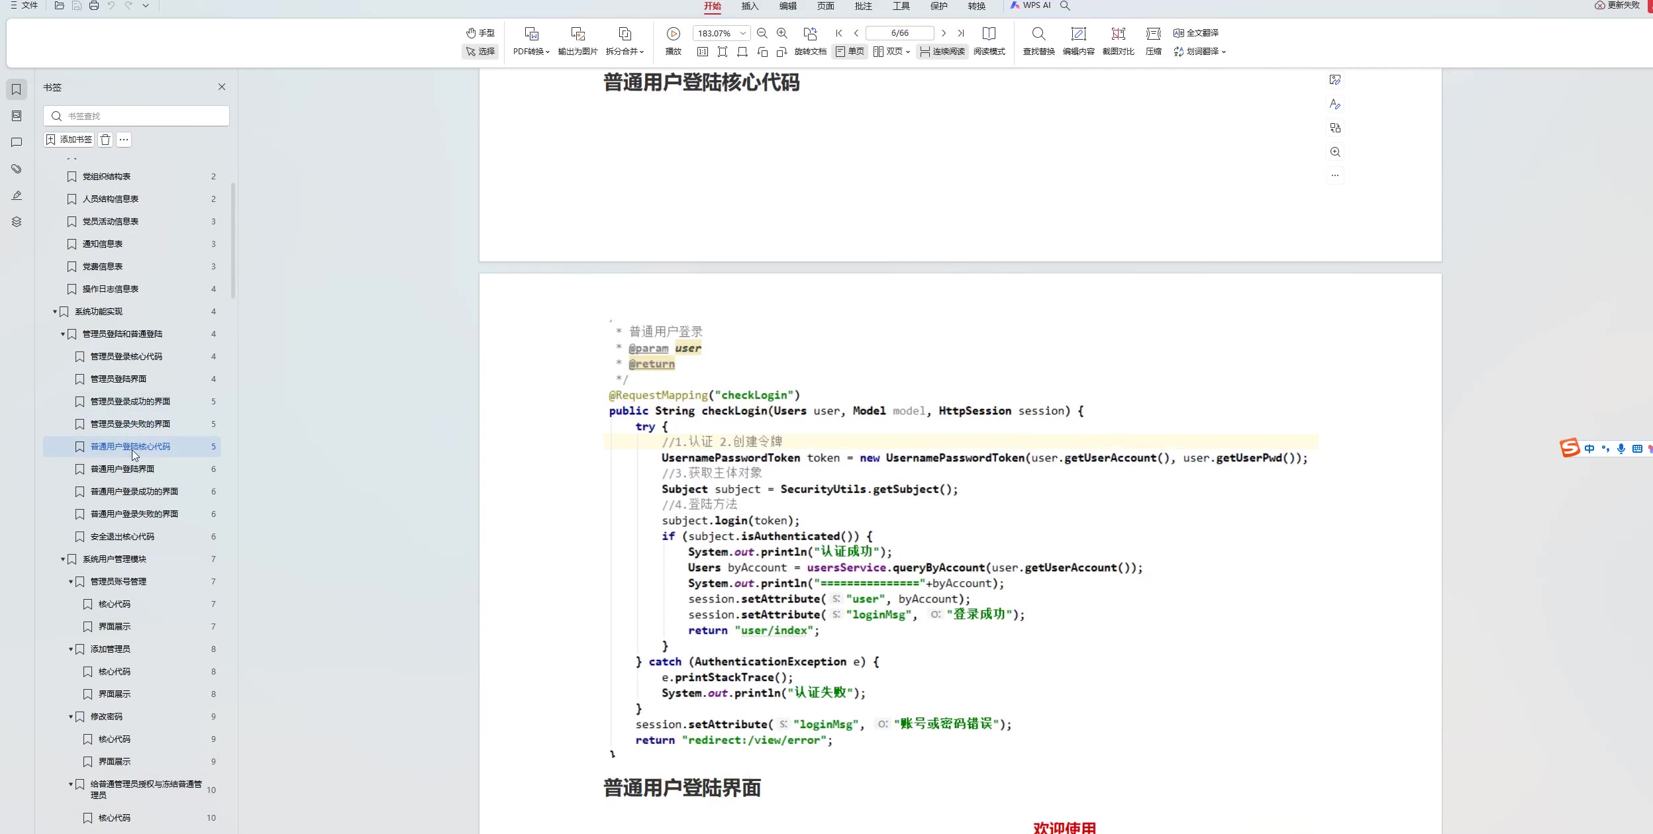The image size is (1653, 834).
Task: Select the 普通用户登陆界面 bookmark
Action: 123,469
